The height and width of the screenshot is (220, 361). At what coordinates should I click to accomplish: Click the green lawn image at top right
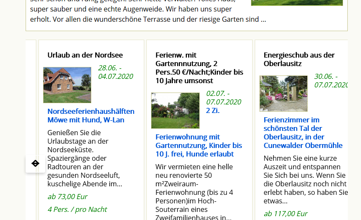[297, 3]
